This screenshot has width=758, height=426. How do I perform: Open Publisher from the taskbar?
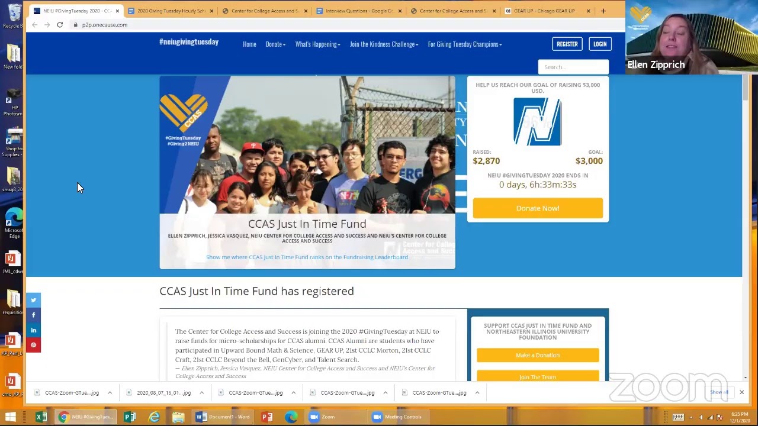pos(130,417)
